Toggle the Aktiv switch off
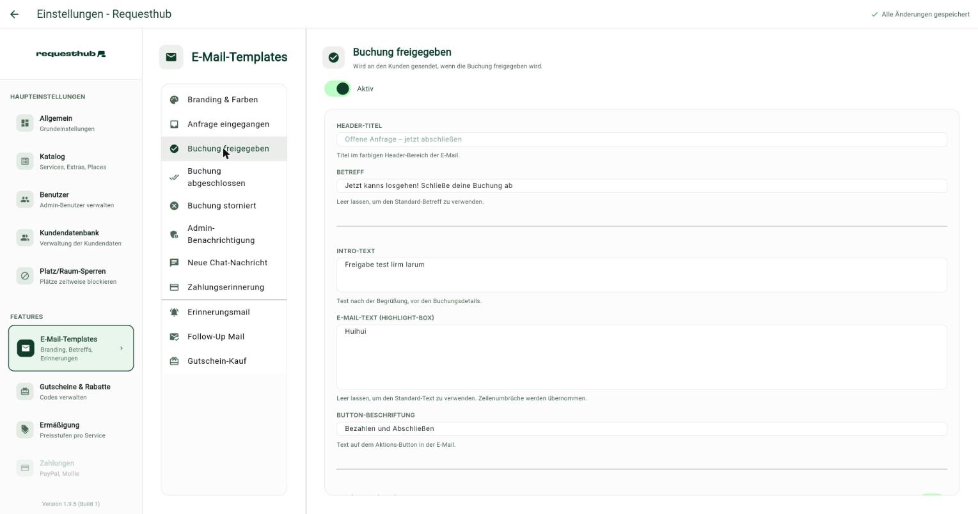The width and height of the screenshot is (978, 514). coord(338,89)
